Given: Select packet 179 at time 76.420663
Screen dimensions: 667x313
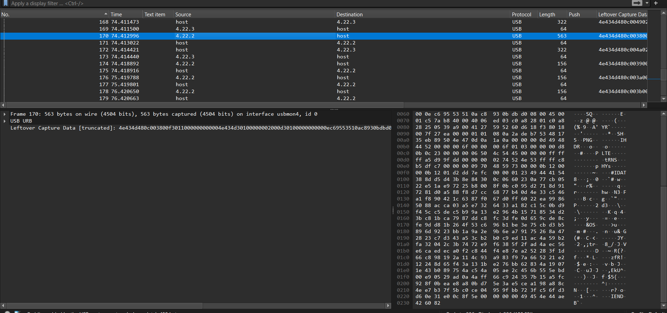Looking at the screenshot, I should point(324,98).
